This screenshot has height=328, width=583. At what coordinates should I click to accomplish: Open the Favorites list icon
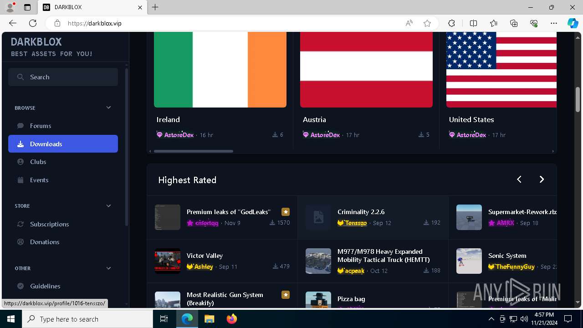tap(494, 23)
